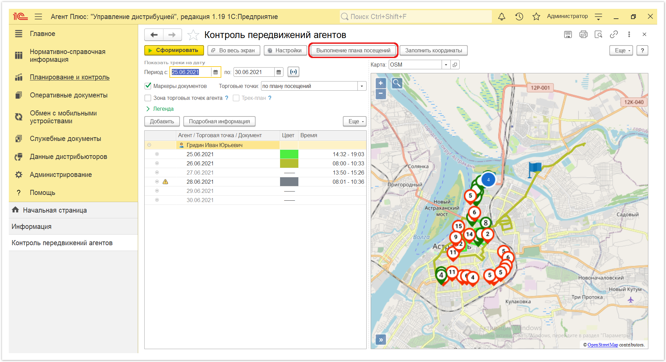Print with the printer icon
The image size is (666, 362).
pos(583,34)
